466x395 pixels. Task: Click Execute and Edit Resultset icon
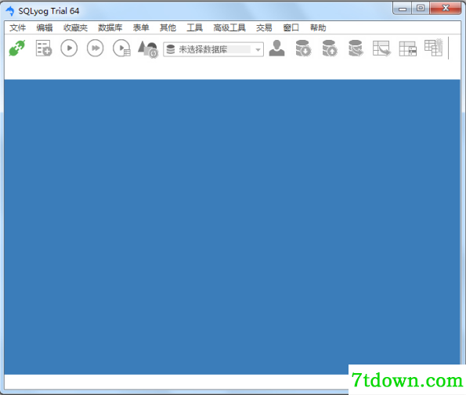[121, 48]
